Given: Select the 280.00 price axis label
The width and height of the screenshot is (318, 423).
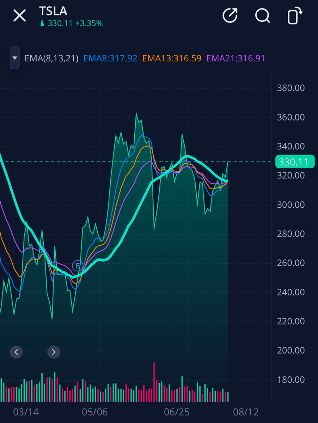Looking at the screenshot, I should tap(291, 234).
